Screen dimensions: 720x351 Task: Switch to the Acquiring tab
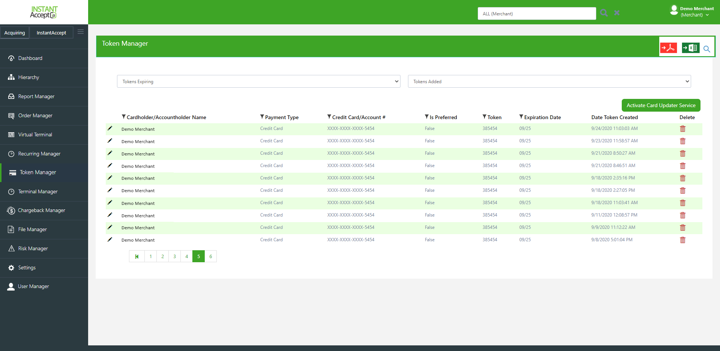[15, 33]
